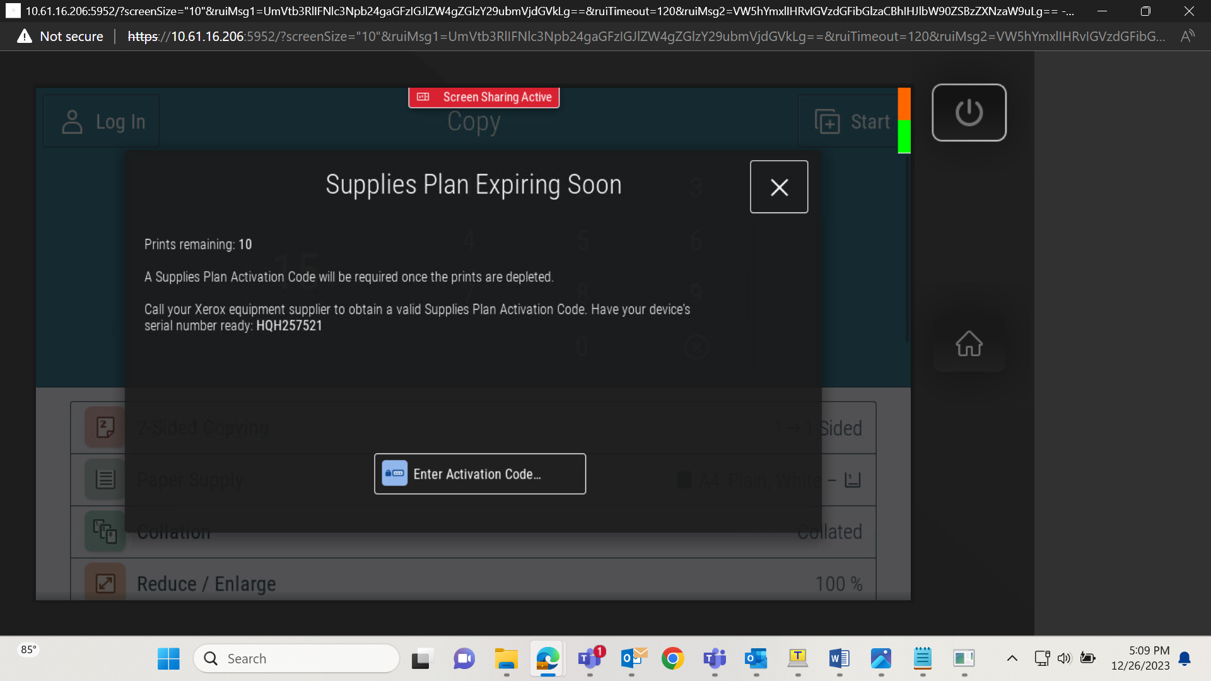The height and width of the screenshot is (681, 1211).
Task: Click the taskbar Search box
Action: pos(296,658)
